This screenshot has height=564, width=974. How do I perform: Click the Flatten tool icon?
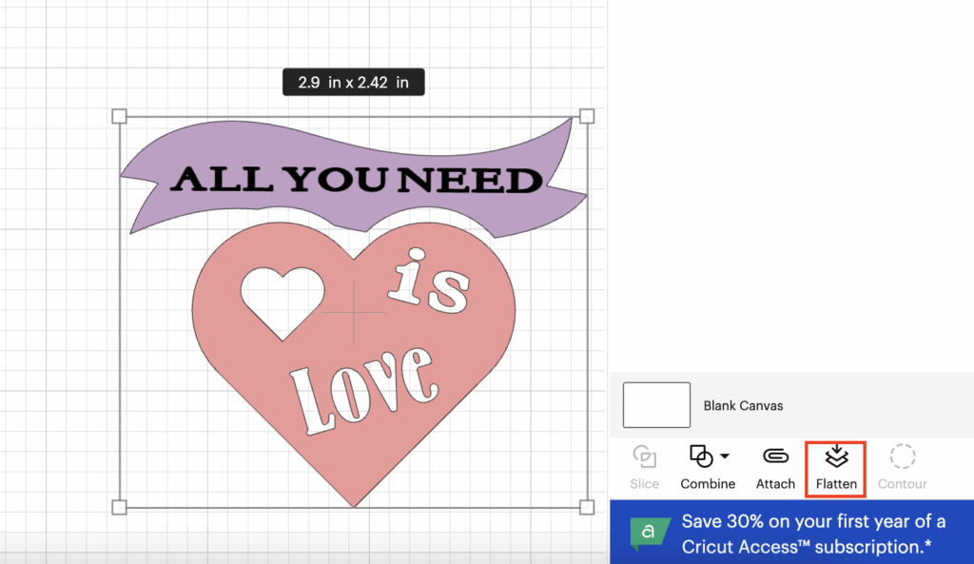[x=835, y=457]
